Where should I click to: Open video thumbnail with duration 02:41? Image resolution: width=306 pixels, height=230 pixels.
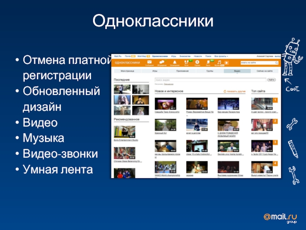228,103
